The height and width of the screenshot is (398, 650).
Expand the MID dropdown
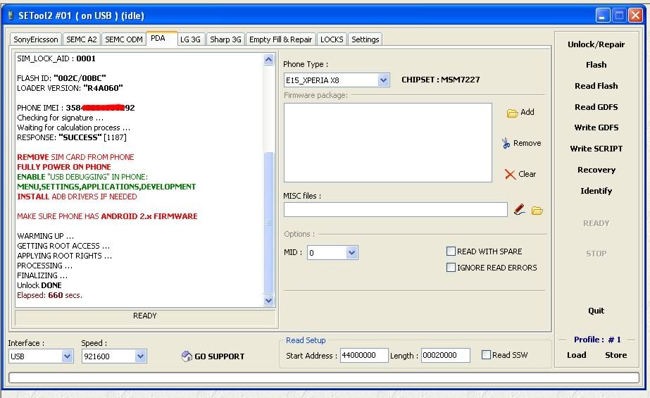tap(351, 252)
